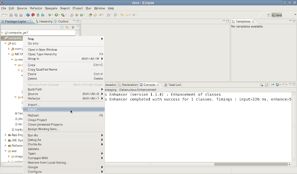Toggle Scroll Lock in the Console
This screenshot has height=174, width=297.
266,85
